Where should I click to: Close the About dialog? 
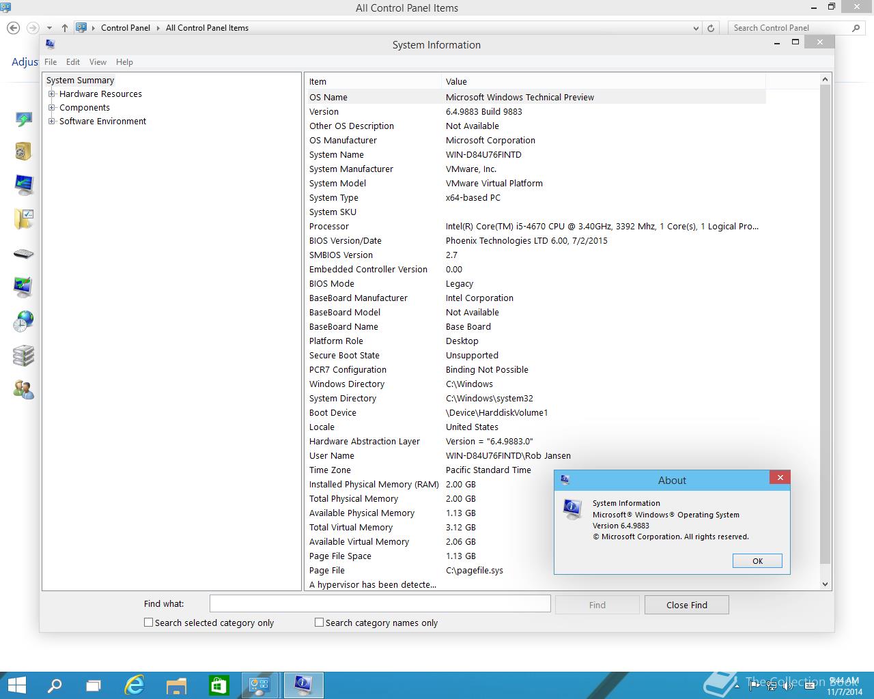point(780,478)
